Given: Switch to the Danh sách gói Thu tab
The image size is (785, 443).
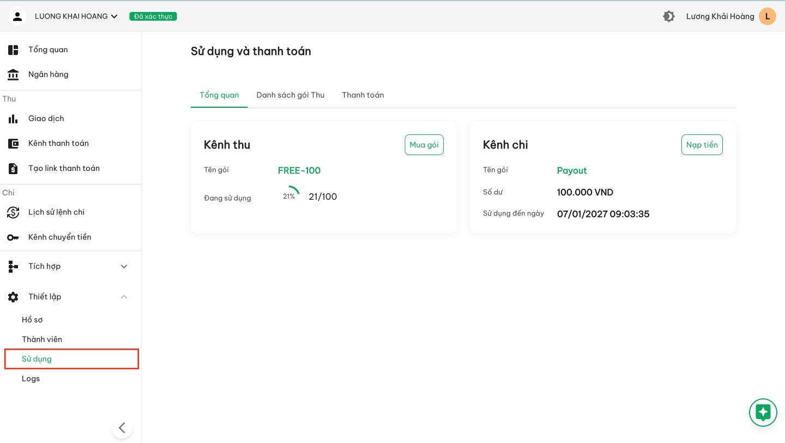Looking at the screenshot, I should [x=290, y=95].
